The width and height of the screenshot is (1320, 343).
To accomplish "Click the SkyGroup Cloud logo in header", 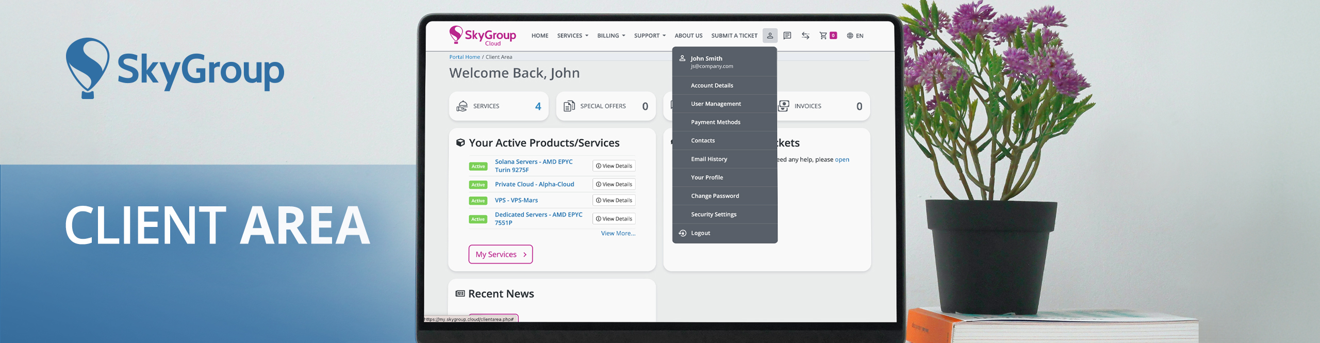I will coord(482,36).
